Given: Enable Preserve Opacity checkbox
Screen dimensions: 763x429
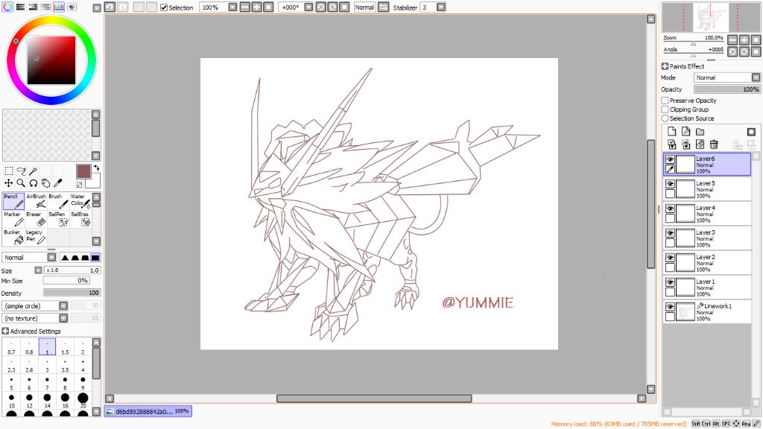Looking at the screenshot, I should coord(665,101).
